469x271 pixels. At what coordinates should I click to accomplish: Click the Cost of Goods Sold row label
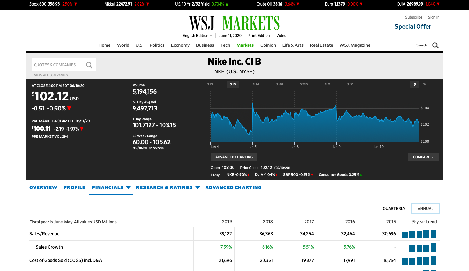tap(66, 261)
